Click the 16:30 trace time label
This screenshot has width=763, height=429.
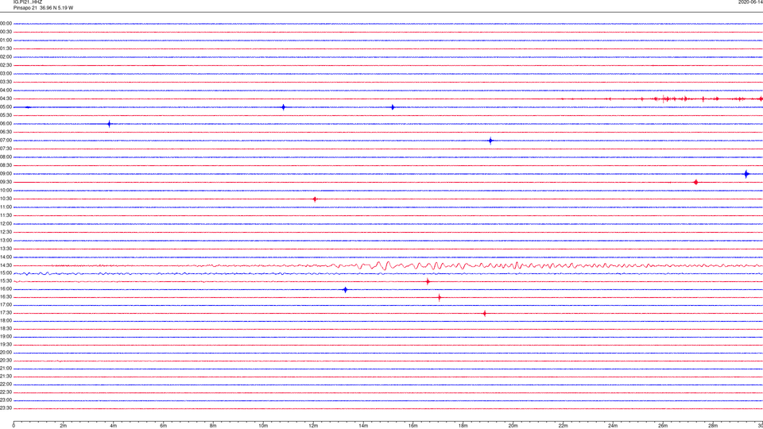click(6, 297)
